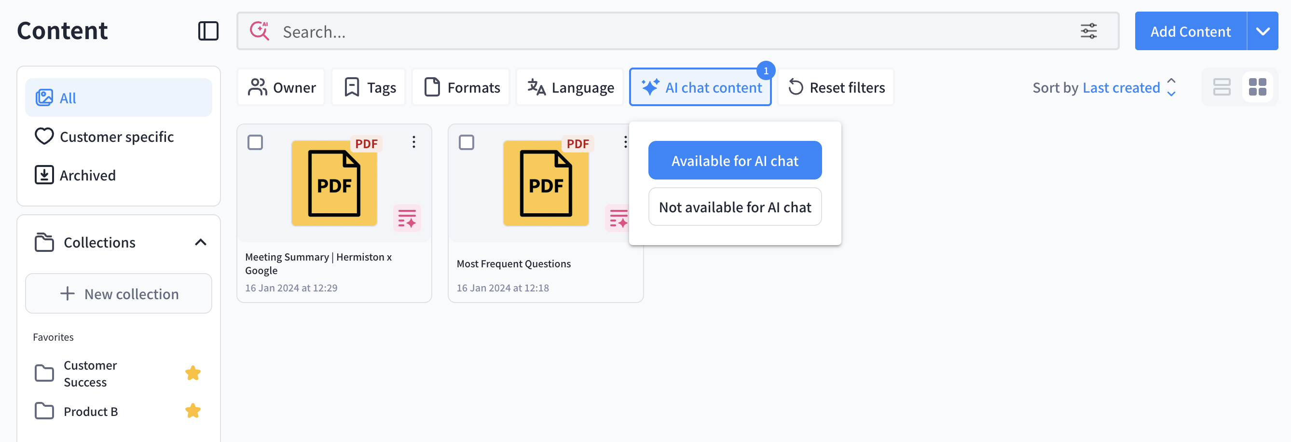
Task: Click the AI search magnifier icon
Action: (x=260, y=31)
